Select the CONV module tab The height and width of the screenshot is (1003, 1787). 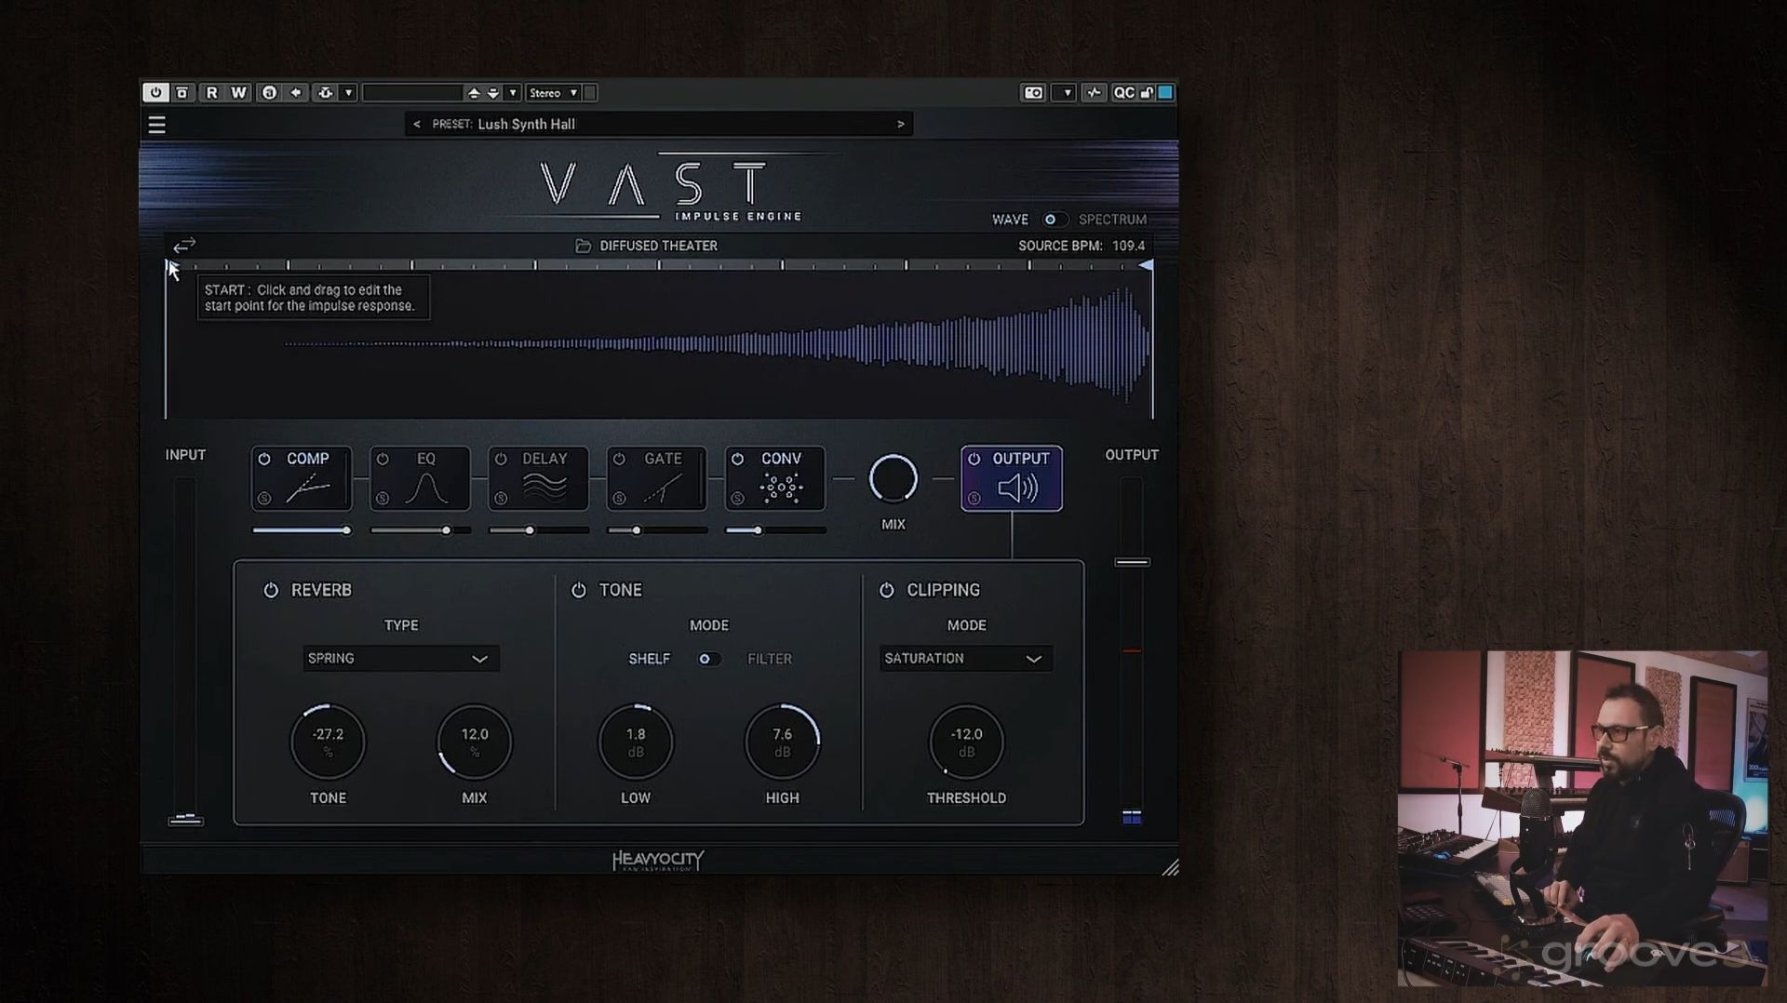coord(774,478)
